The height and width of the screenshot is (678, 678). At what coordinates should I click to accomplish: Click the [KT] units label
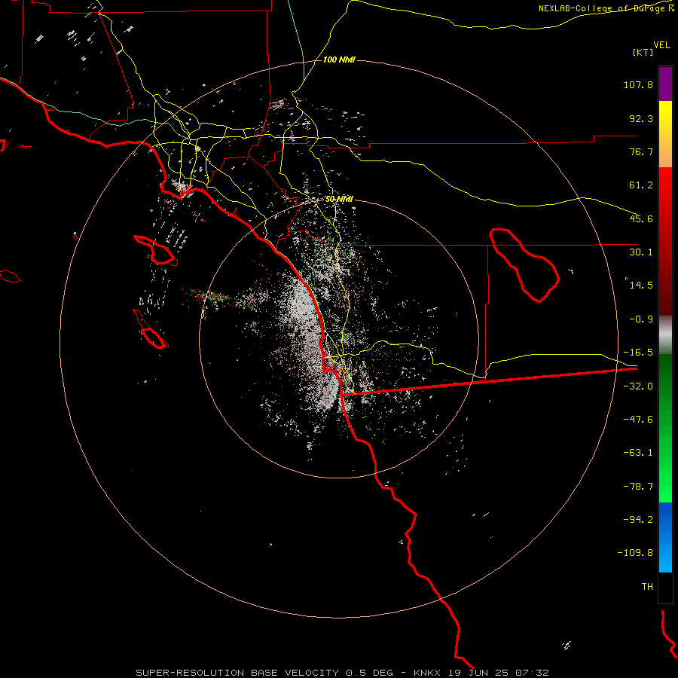[x=643, y=52]
